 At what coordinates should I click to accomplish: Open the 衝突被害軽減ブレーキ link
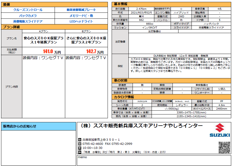click(x=81, y=10)
